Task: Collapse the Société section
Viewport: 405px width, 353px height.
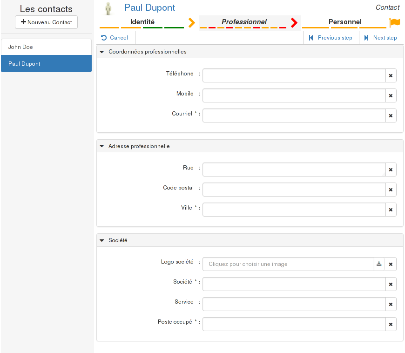Action: [102, 240]
